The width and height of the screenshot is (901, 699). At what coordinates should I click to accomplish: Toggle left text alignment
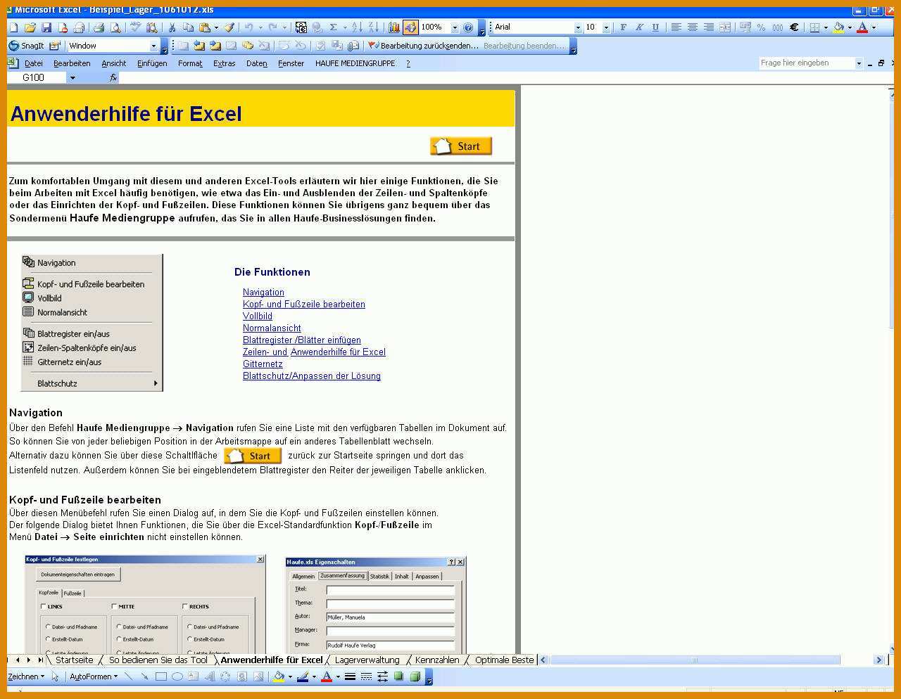point(676,27)
